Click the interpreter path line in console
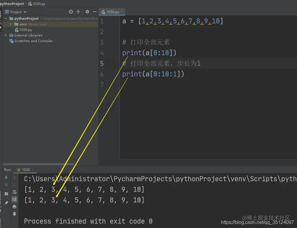Viewport: 297px width, 228px height. [160, 179]
